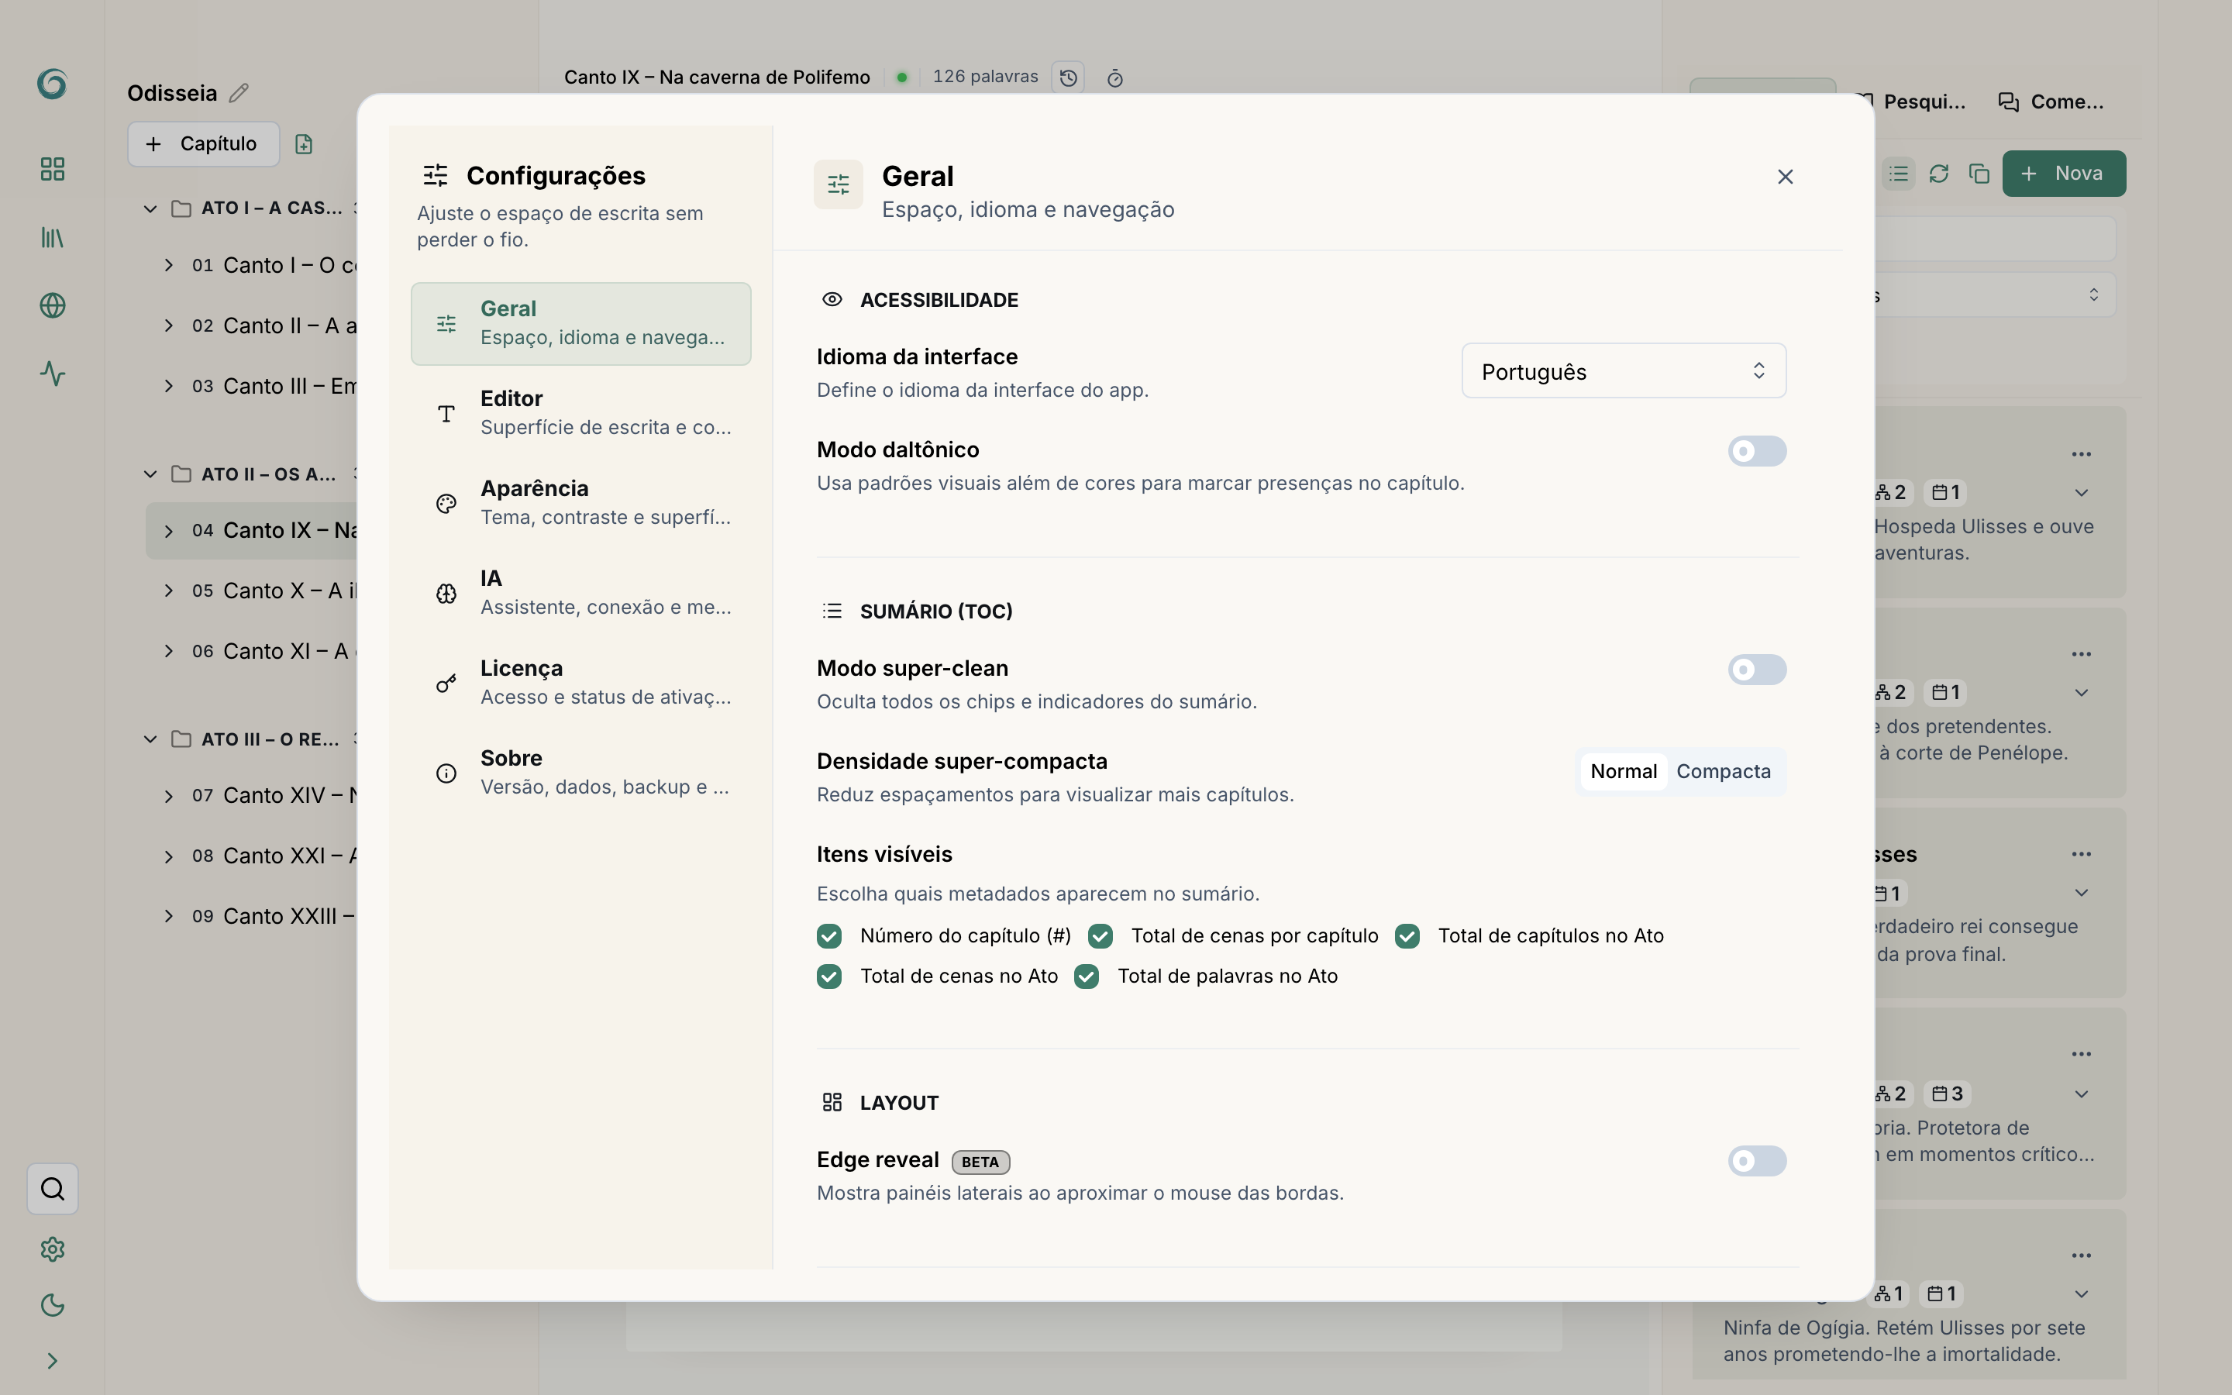
Task: Toggle the Edge reveal switch
Action: [1757, 1161]
